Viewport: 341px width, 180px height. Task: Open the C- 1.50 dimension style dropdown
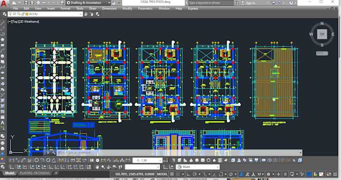pos(147,160)
